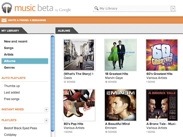Select the My Library tab
183x137 pixels.
click(10, 31)
